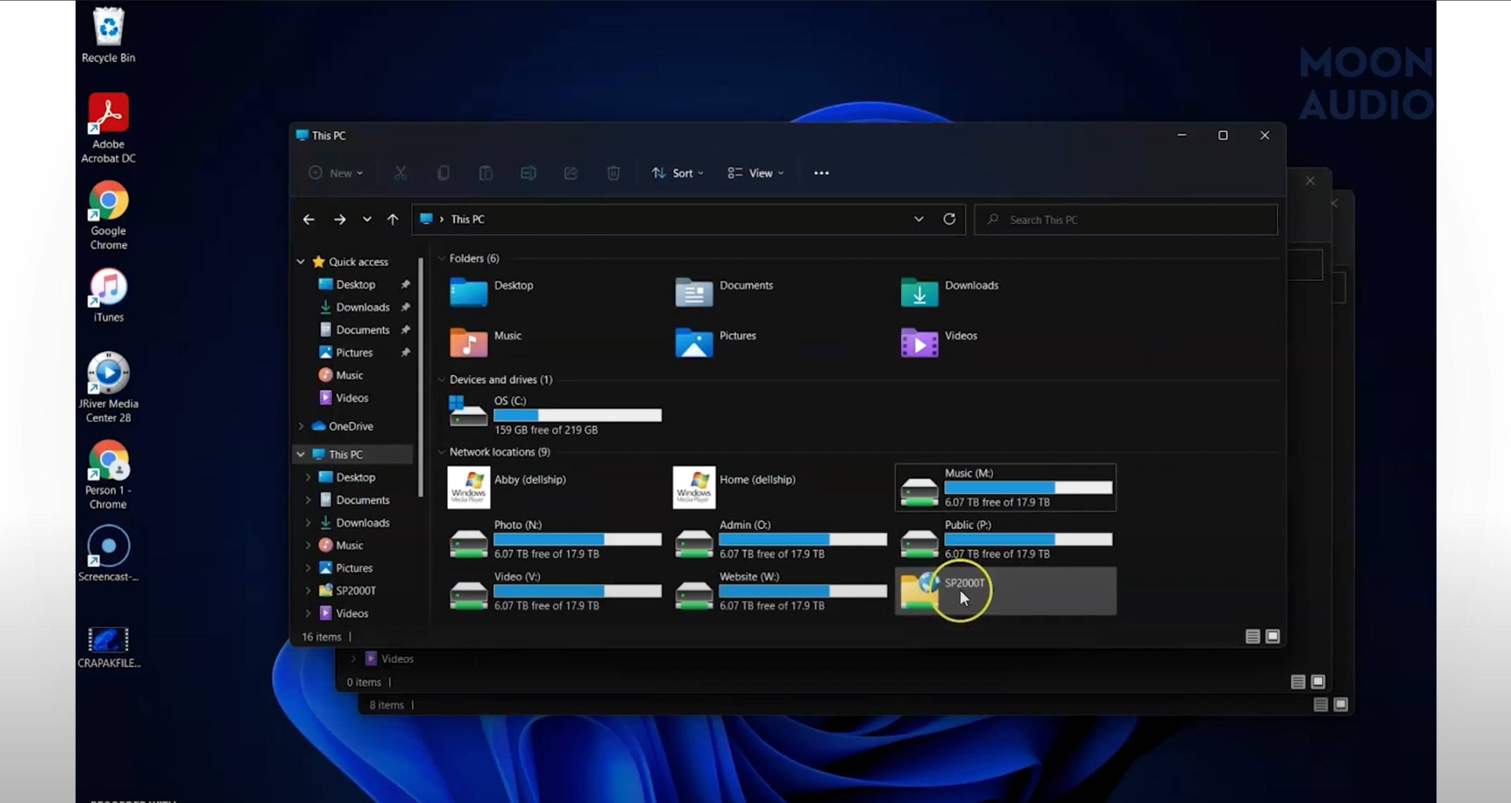1511x803 pixels.
Task: Click the Search This PC field
Action: [x=1126, y=220]
